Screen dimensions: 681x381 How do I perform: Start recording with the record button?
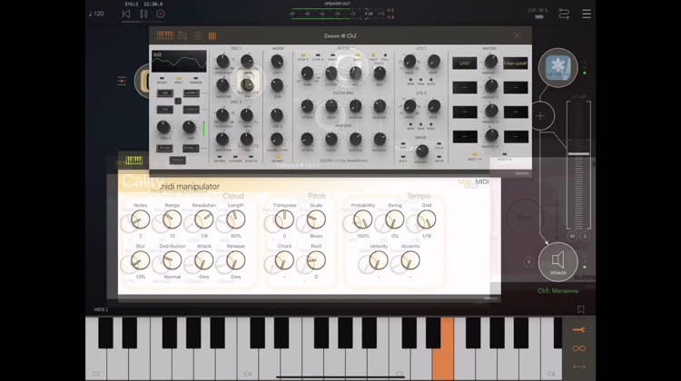(160, 14)
